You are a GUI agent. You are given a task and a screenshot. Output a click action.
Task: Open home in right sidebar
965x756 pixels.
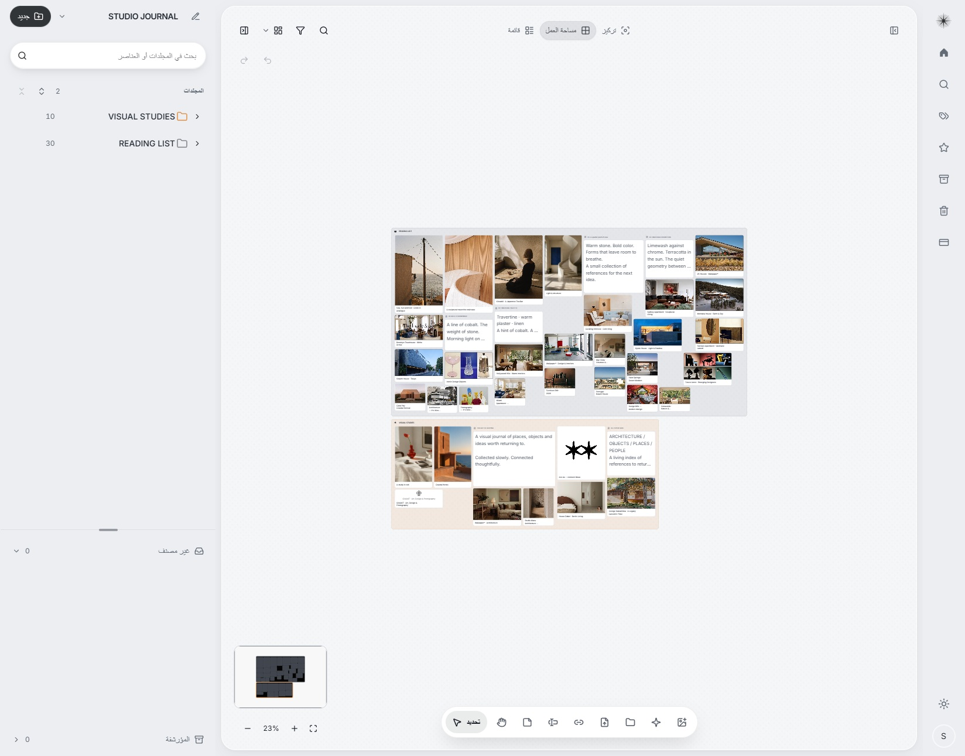click(x=944, y=53)
